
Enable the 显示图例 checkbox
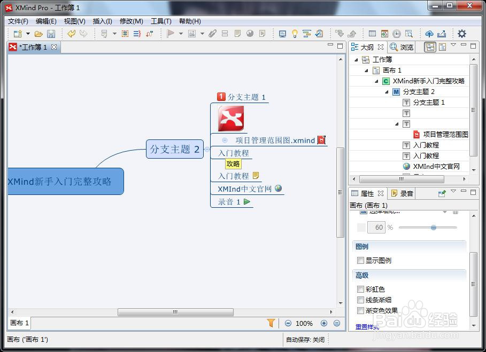pos(361,260)
